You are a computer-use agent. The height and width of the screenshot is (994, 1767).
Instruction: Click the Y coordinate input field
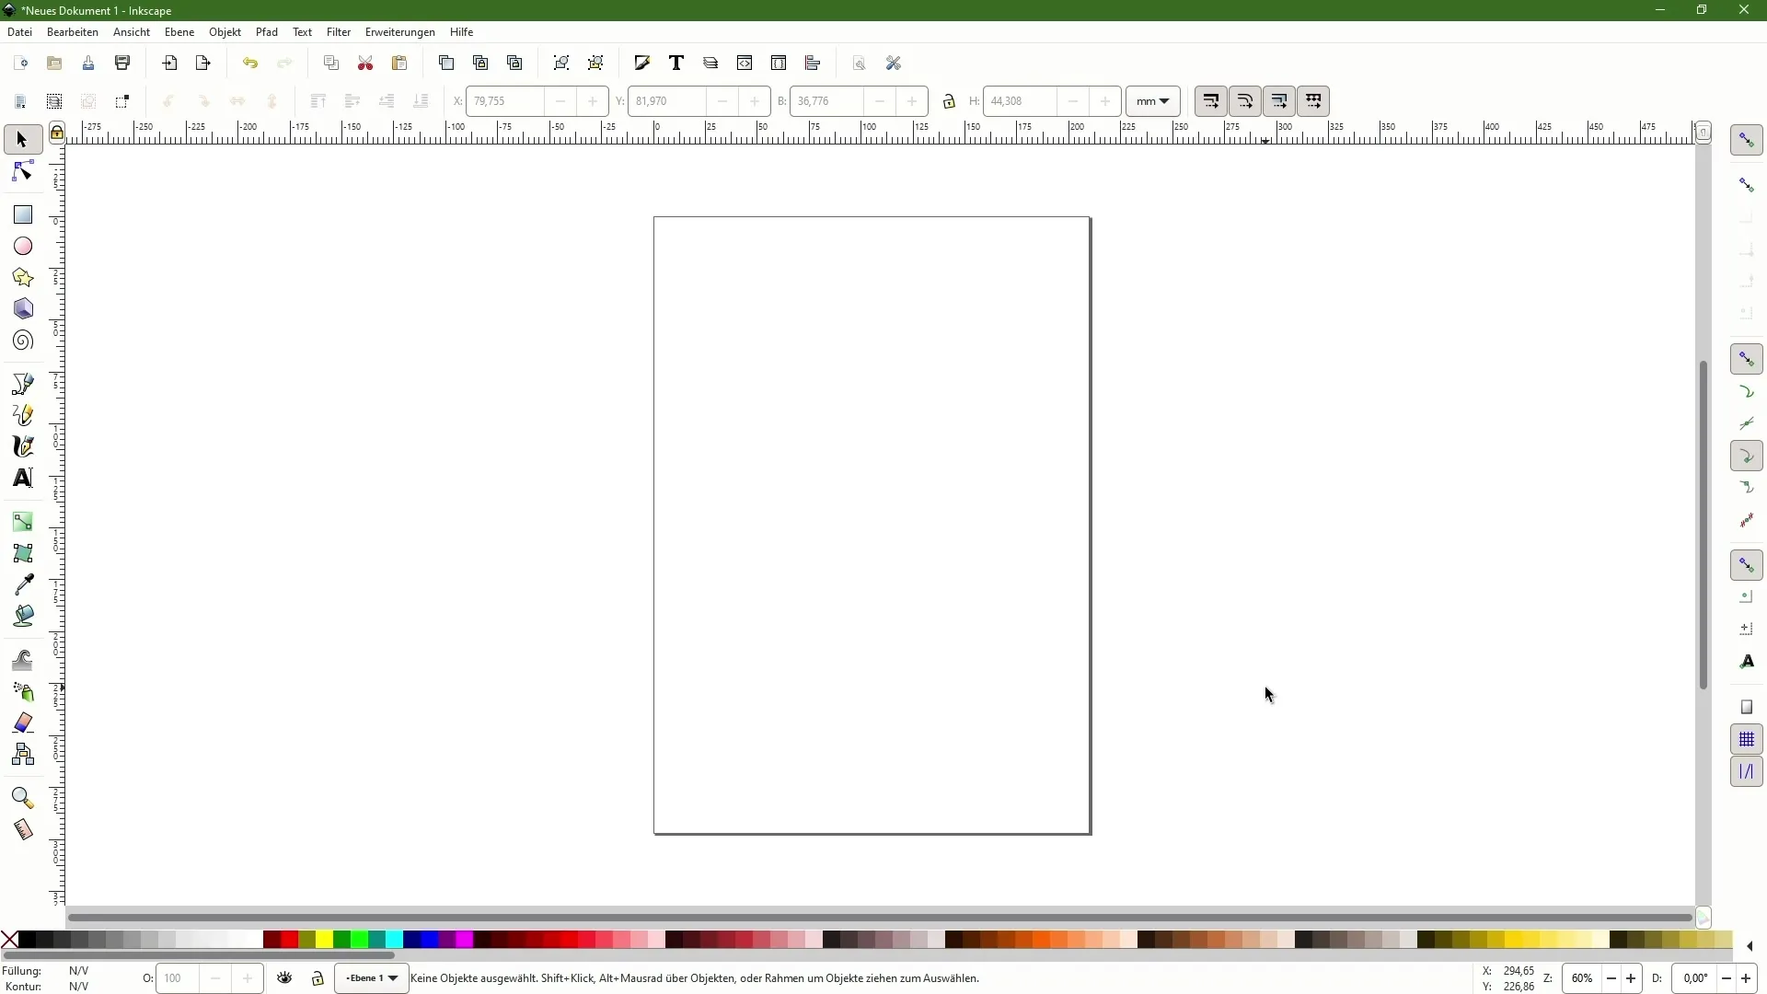tap(668, 101)
